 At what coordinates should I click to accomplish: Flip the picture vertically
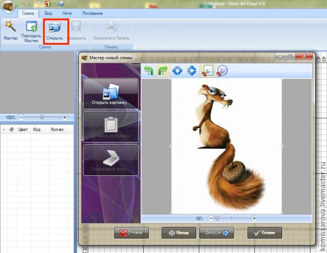coord(192,70)
